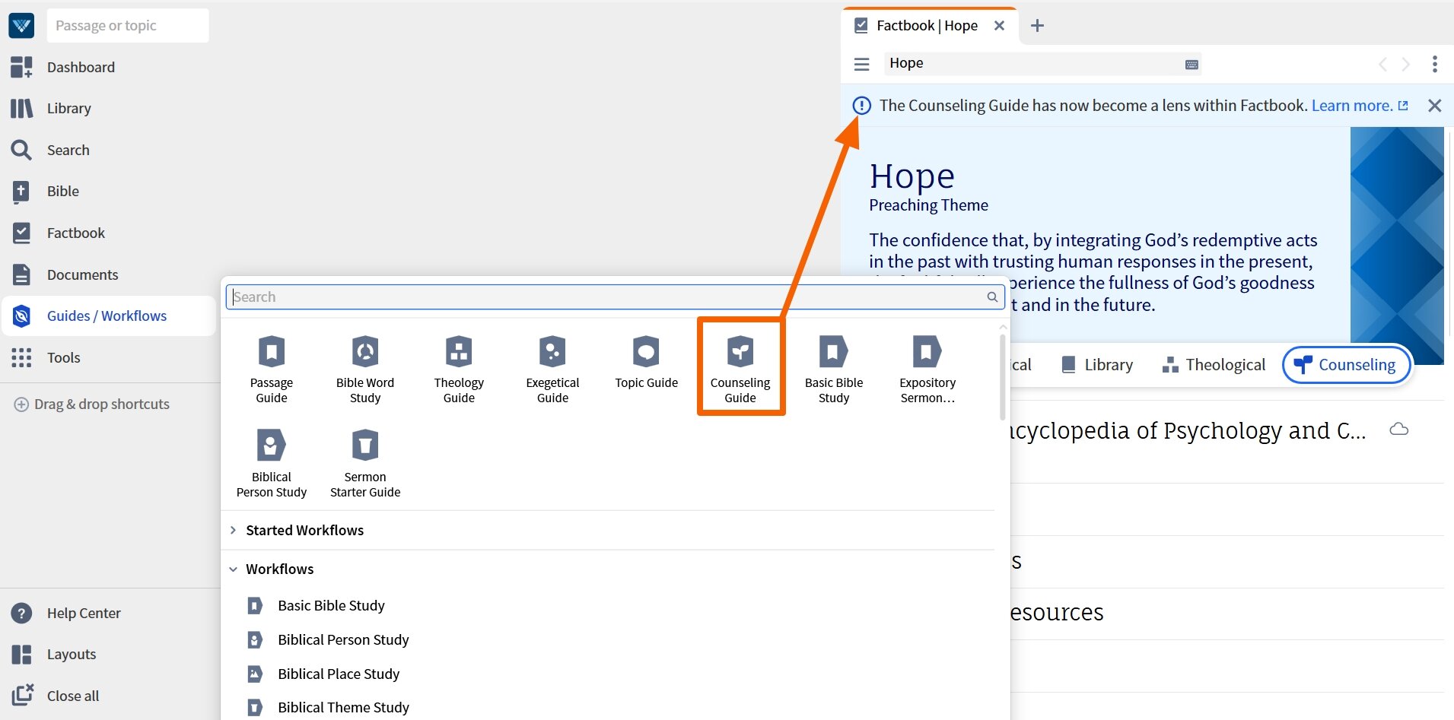Select Guides / Workflows in sidebar
Image resolution: width=1454 pixels, height=720 pixels.
pyautogui.click(x=109, y=316)
